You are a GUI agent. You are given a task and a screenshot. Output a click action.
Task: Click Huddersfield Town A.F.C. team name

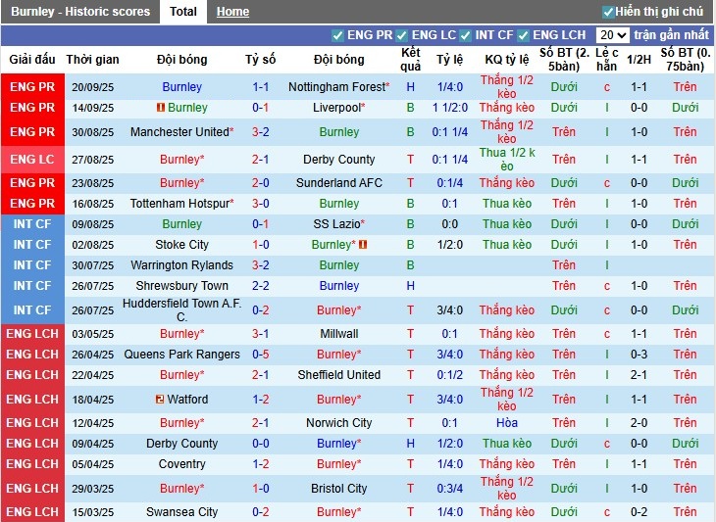(181, 310)
